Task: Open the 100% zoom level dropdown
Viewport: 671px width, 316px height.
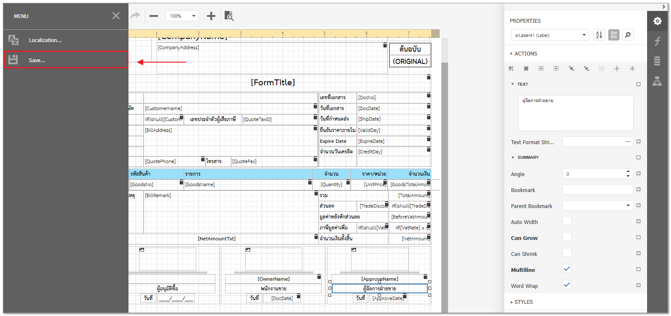Action: (182, 16)
